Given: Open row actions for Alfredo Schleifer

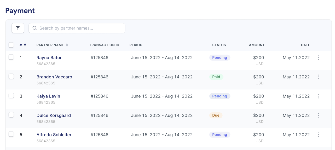Looking at the screenshot, I should coord(319,135).
